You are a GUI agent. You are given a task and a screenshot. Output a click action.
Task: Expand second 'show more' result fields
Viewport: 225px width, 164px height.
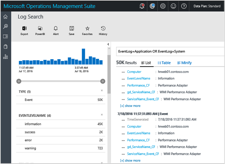tap(130, 160)
